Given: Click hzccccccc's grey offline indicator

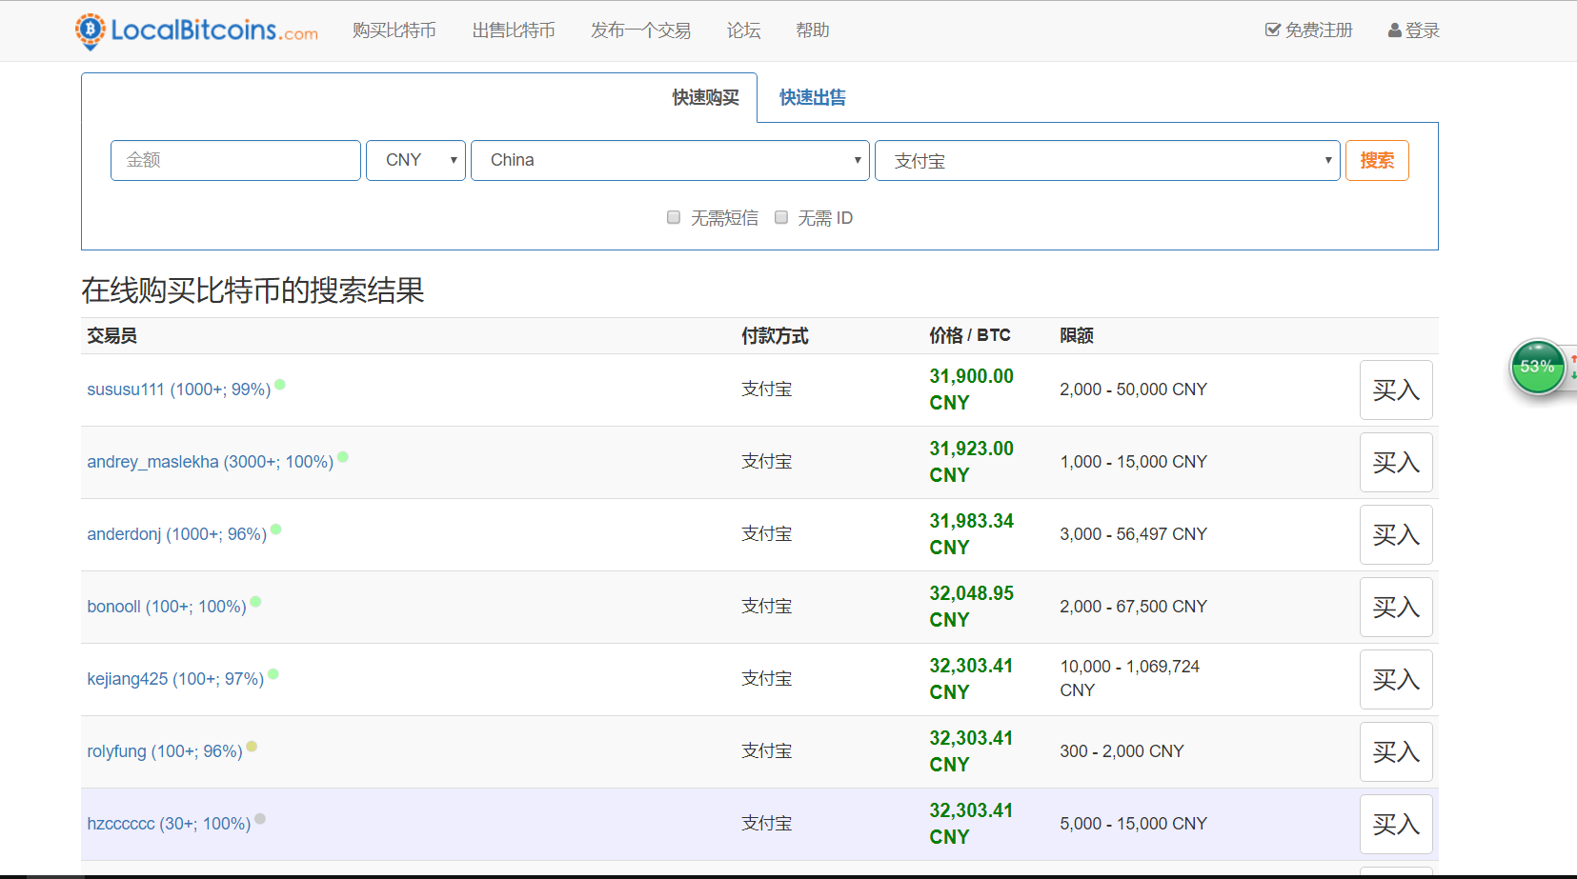Looking at the screenshot, I should 259,817.
